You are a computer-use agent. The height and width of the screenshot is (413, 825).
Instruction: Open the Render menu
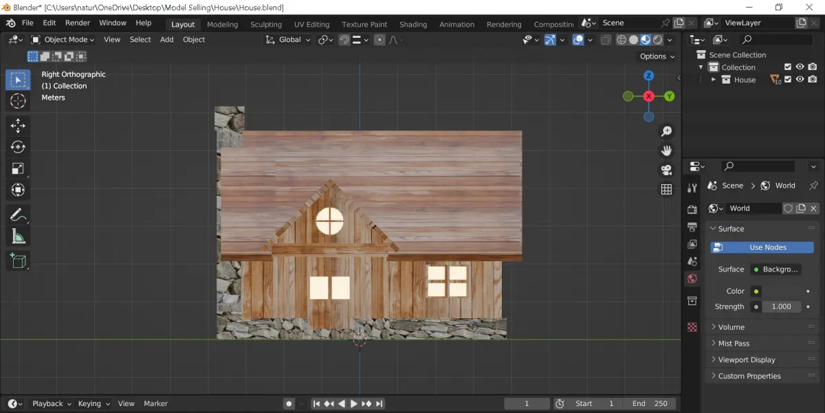point(78,23)
